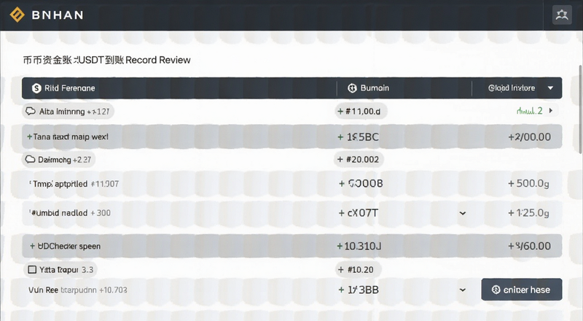This screenshot has height=321, width=583.
Task: Select the Glaad Invlore column header
Action: pyautogui.click(x=512, y=88)
